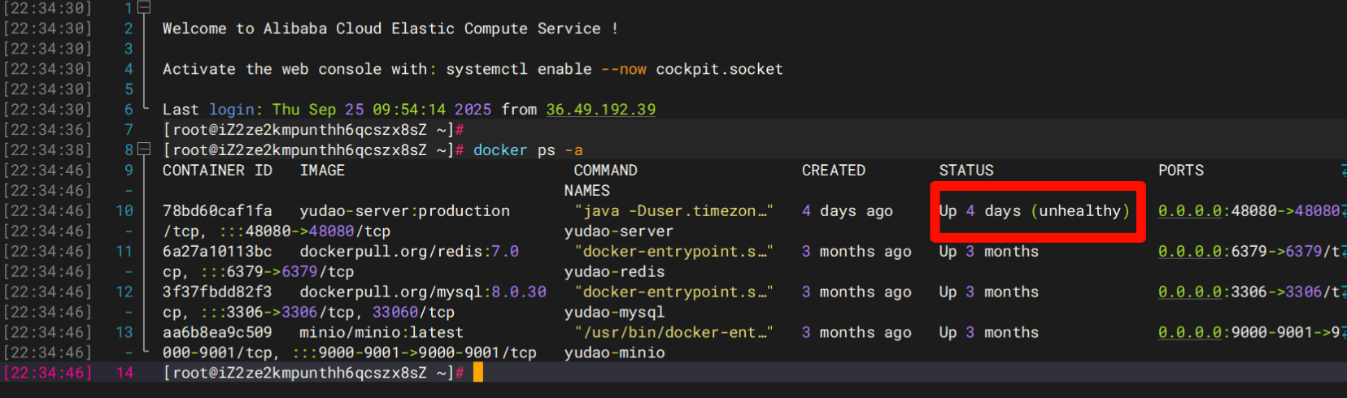Click the minio/minio:latest image name
The width and height of the screenshot is (1347, 398).
point(381,333)
